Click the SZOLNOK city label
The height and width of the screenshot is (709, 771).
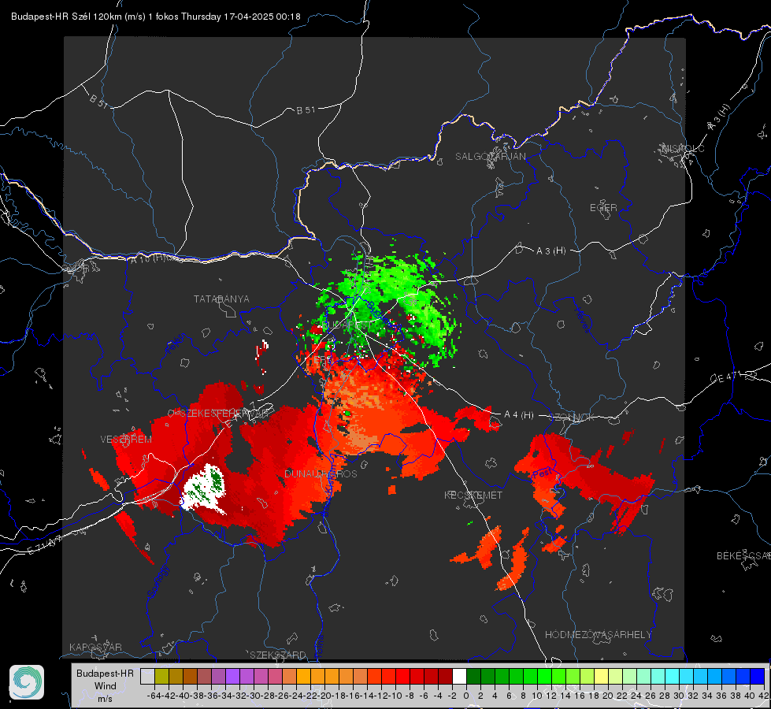pyautogui.click(x=573, y=417)
